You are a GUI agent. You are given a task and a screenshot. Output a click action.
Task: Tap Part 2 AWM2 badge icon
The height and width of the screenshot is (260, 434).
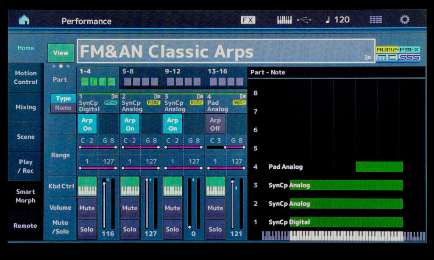tap(153, 103)
